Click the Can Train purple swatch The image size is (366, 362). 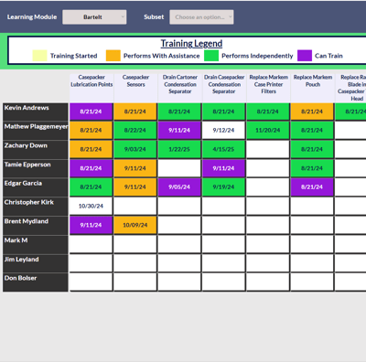tap(305, 56)
